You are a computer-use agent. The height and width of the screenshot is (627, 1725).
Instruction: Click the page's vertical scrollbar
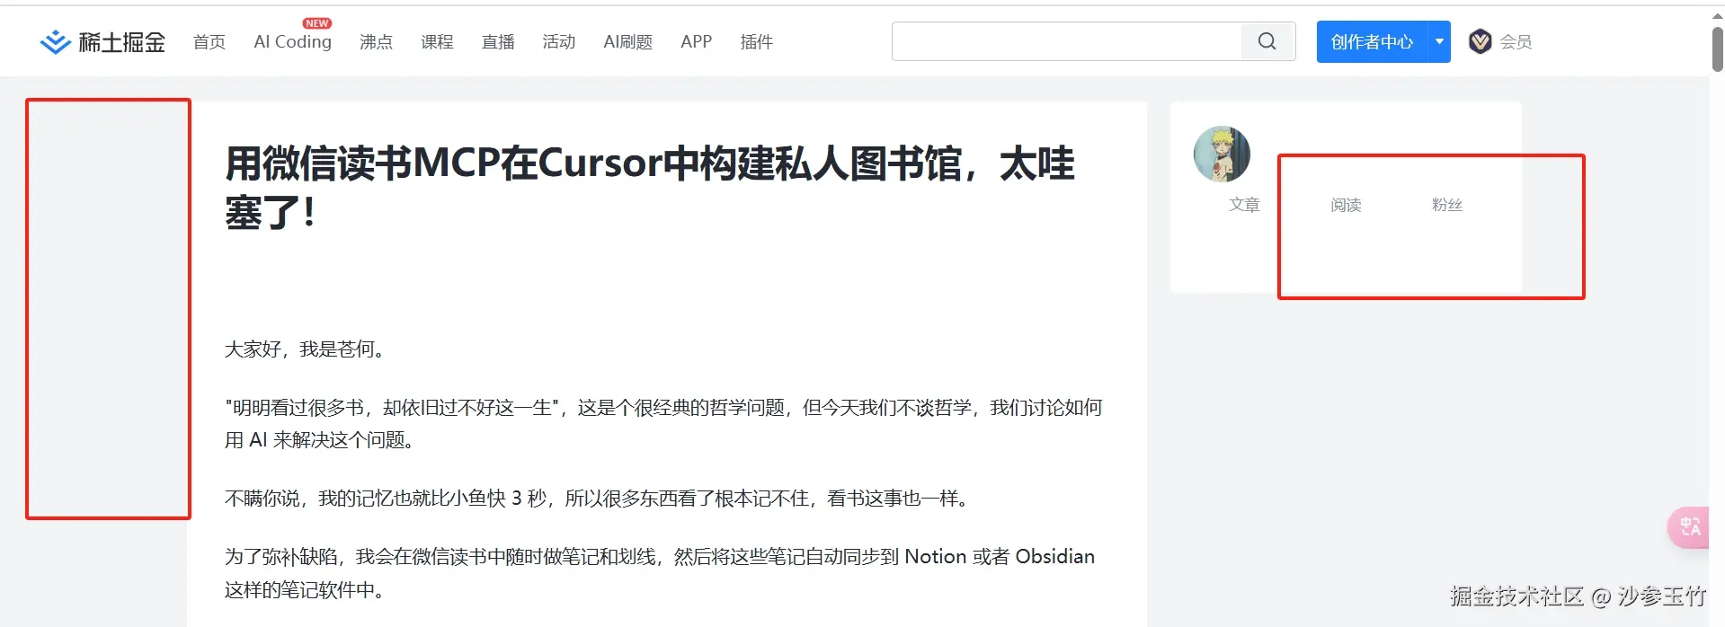1717,49
